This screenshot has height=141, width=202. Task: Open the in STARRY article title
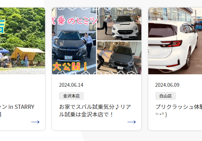pos(17,111)
